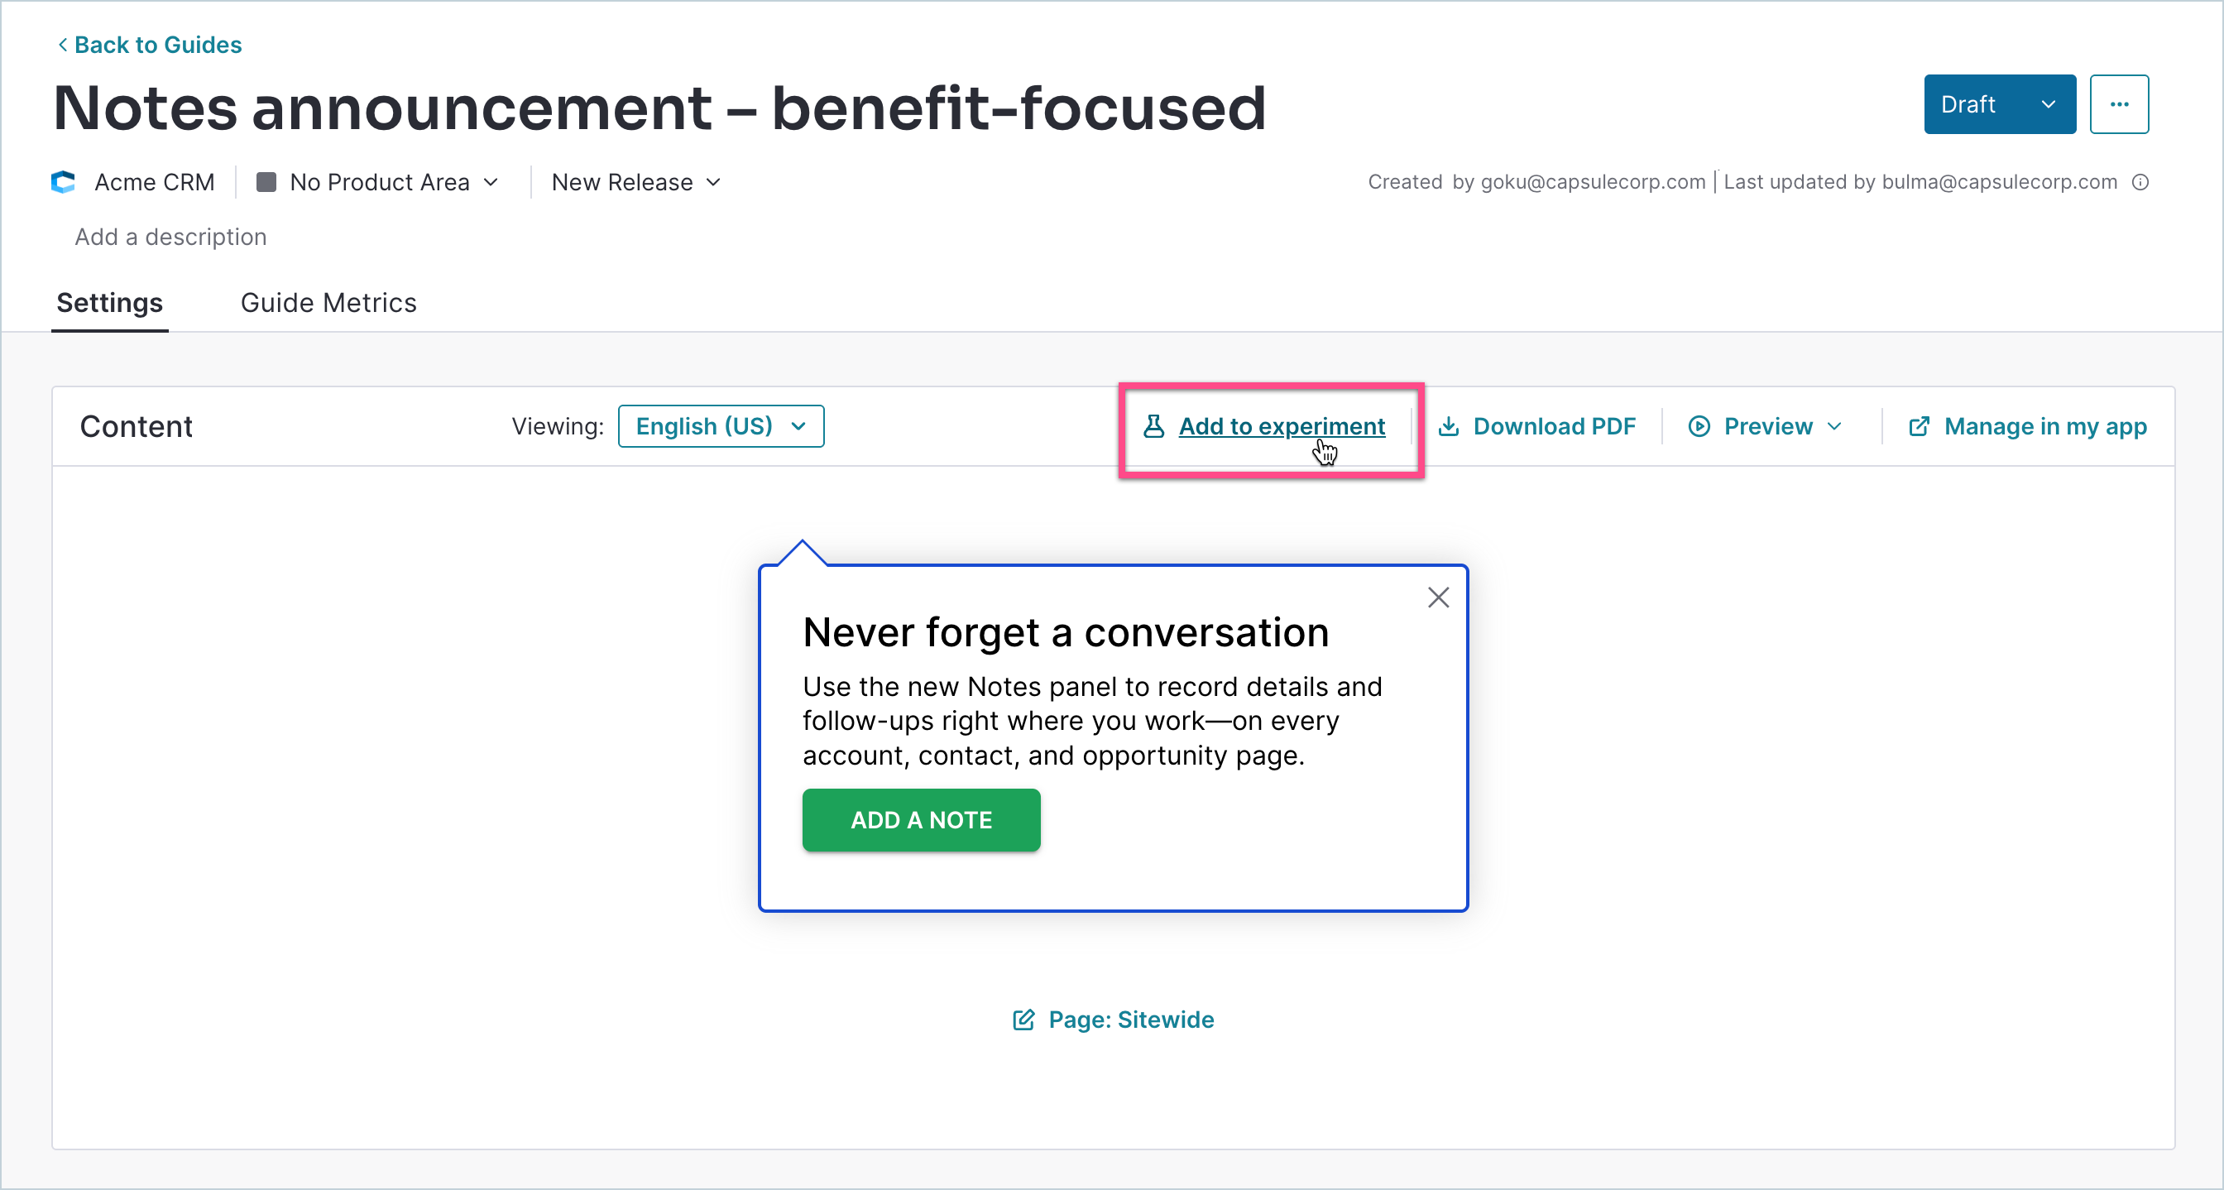
Task: Change the English (US) viewing language
Action: pos(721,425)
